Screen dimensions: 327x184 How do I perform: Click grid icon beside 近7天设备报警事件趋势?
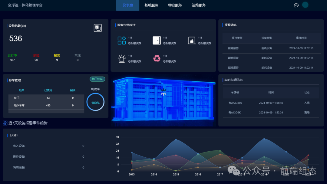pos(5,123)
